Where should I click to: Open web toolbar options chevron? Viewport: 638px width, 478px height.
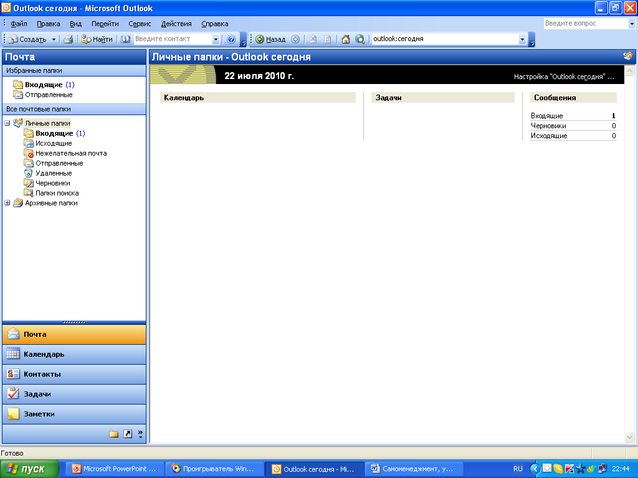click(x=532, y=40)
